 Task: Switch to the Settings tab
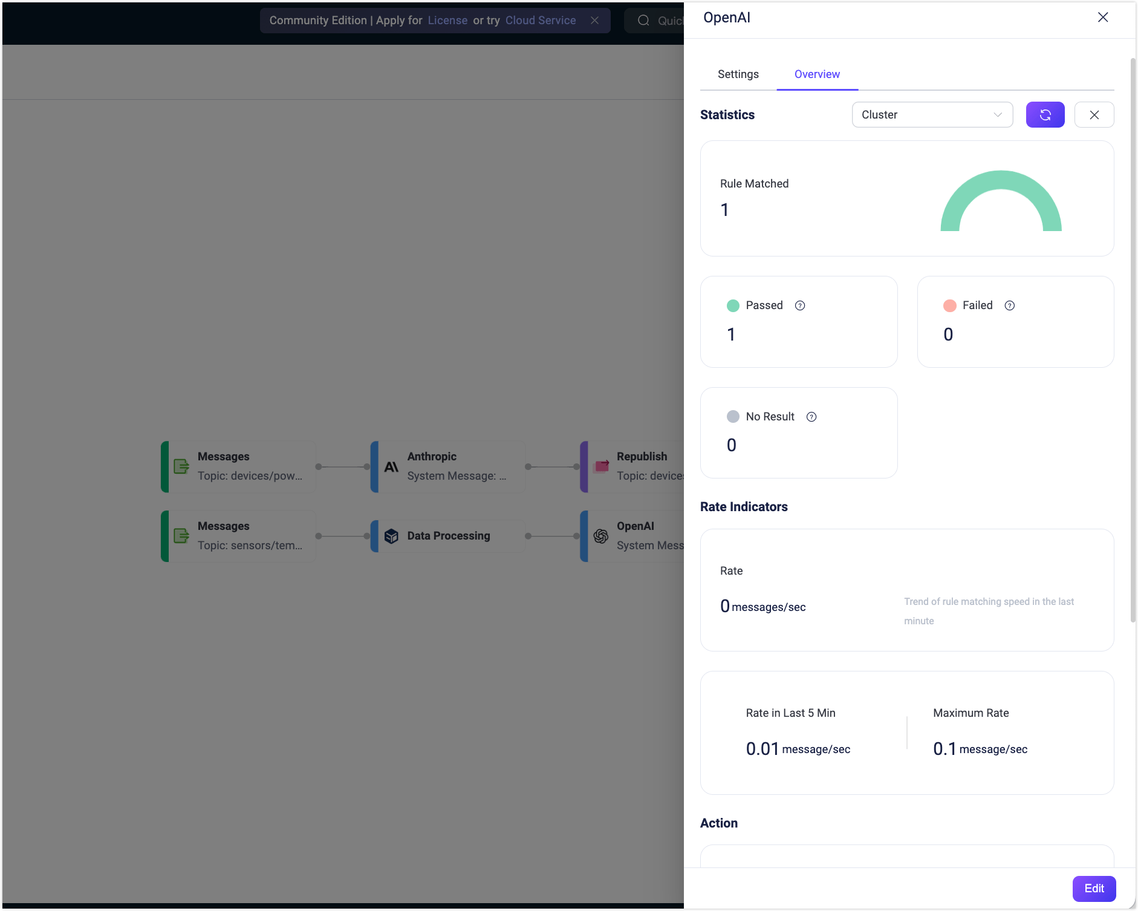click(738, 74)
